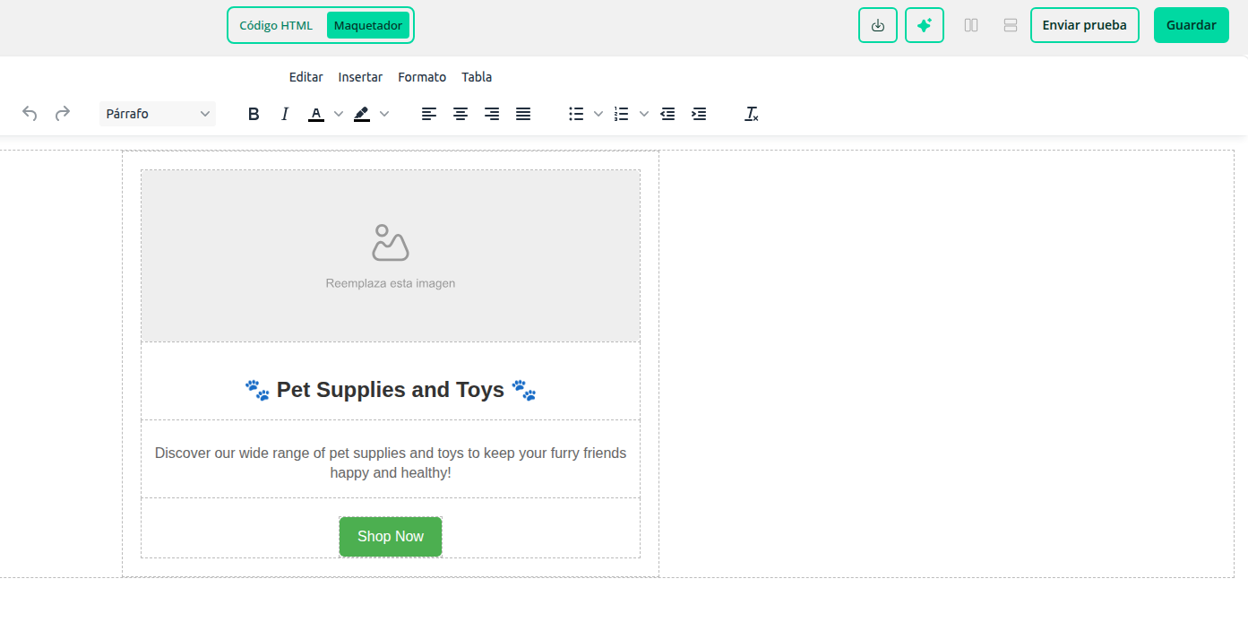Open the Formato menu
This screenshot has height=622, width=1248.
pos(422,77)
